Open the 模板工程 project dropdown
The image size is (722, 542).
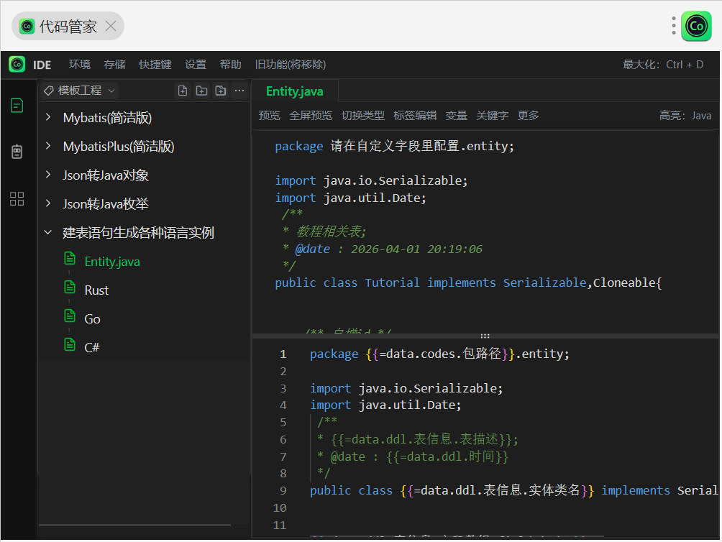pos(80,91)
